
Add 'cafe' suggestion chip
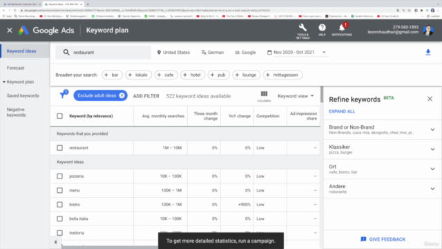click(166, 75)
